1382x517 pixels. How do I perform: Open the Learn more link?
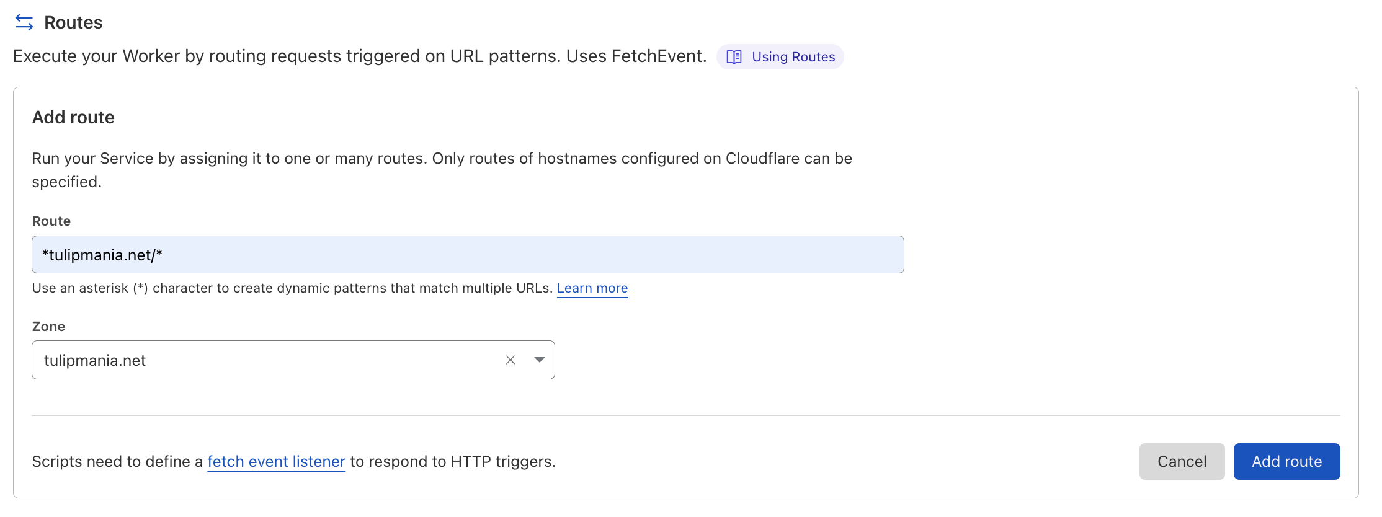592,288
